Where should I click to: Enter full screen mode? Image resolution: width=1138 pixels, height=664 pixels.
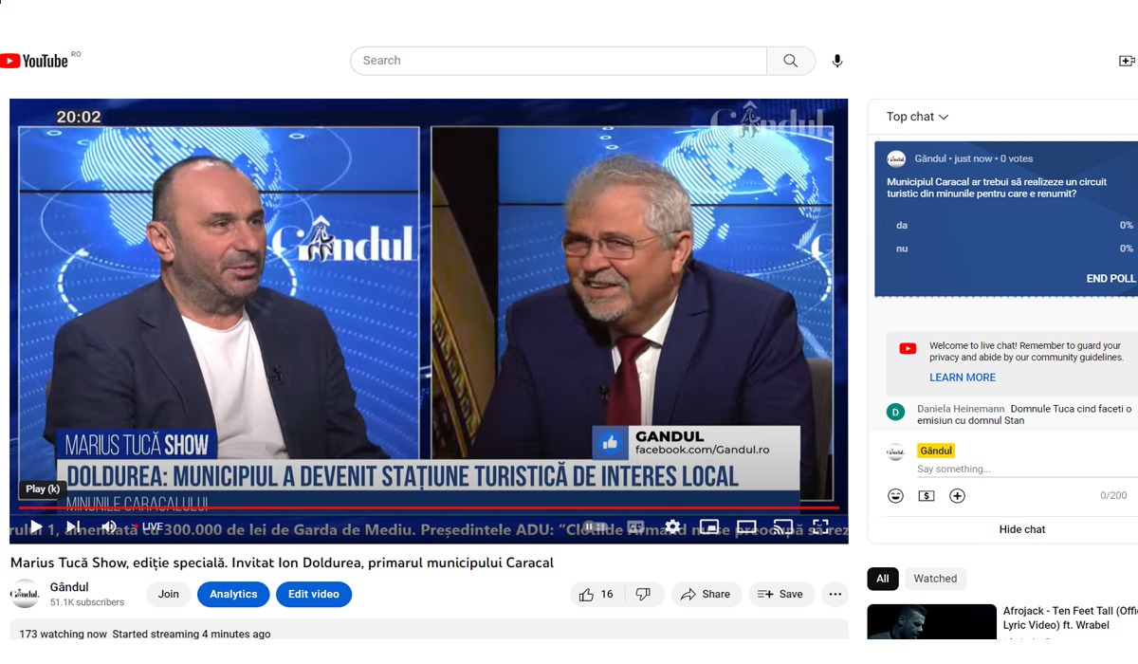820,526
